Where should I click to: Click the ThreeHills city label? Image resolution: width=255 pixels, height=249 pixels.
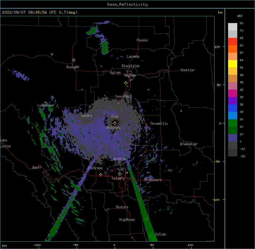tap(159, 124)
